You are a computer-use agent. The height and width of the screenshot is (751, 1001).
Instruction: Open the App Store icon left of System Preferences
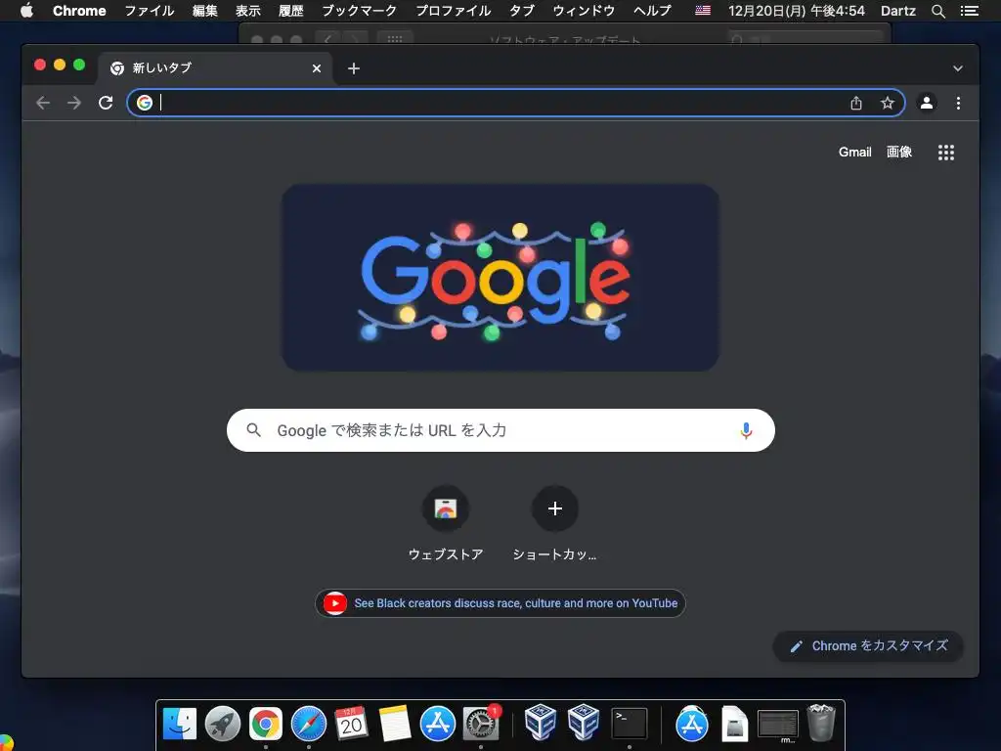(437, 725)
